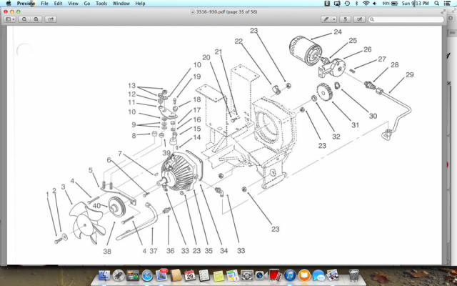Click the Wi-Fi status icon
Image resolution: width=457 pixels, height=286 pixels.
[x=365, y=4]
